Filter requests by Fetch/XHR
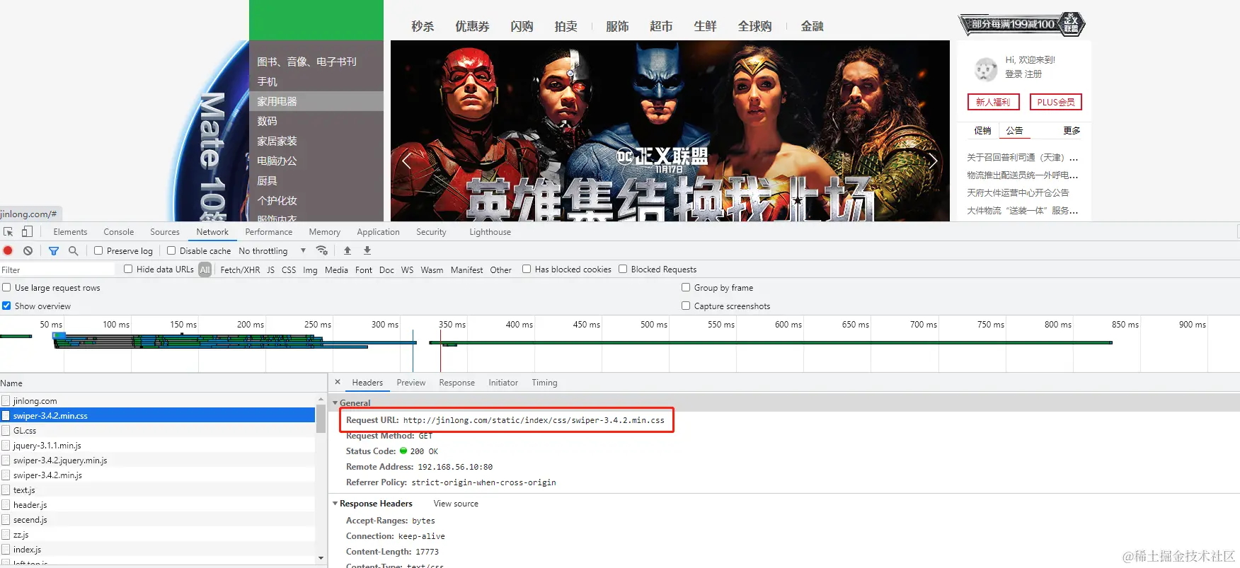The width and height of the screenshot is (1240, 568). click(x=240, y=269)
